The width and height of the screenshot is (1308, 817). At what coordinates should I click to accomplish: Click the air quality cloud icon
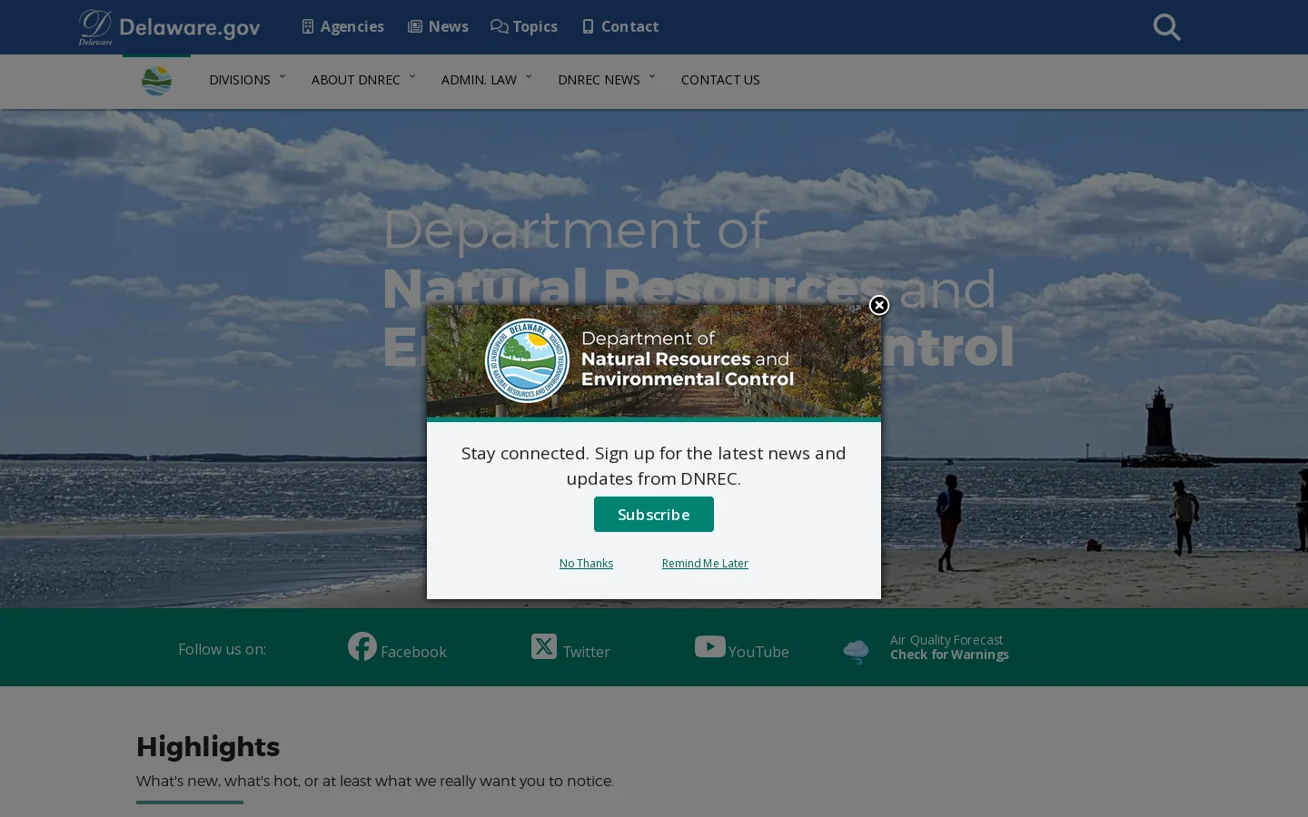856,651
